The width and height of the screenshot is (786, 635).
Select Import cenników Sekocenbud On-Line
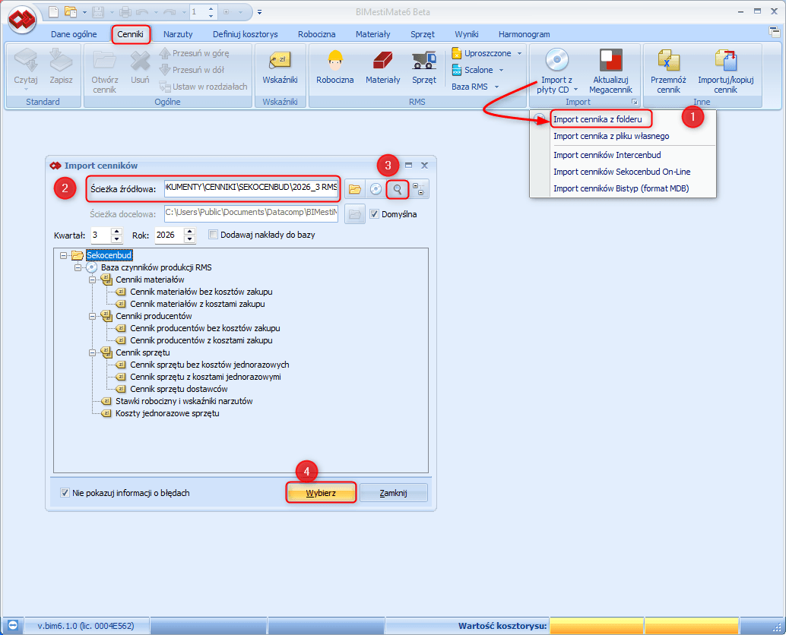pyautogui.click(x=622, y=172)
